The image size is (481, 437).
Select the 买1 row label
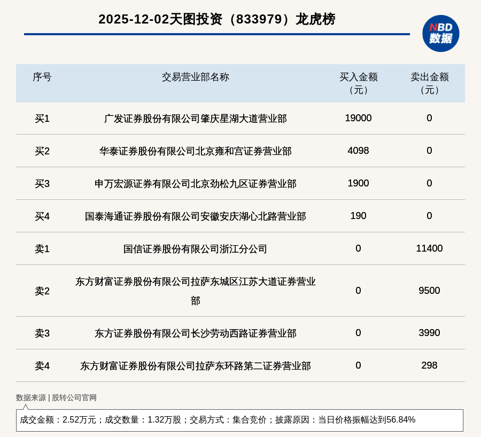tap(42, 119)
